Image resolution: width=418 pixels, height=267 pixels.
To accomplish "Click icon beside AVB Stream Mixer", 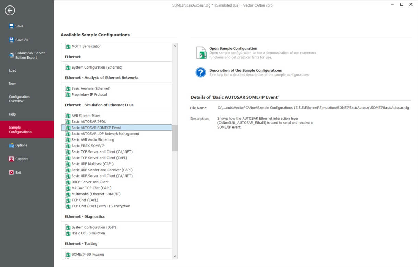I will point(68,116).
